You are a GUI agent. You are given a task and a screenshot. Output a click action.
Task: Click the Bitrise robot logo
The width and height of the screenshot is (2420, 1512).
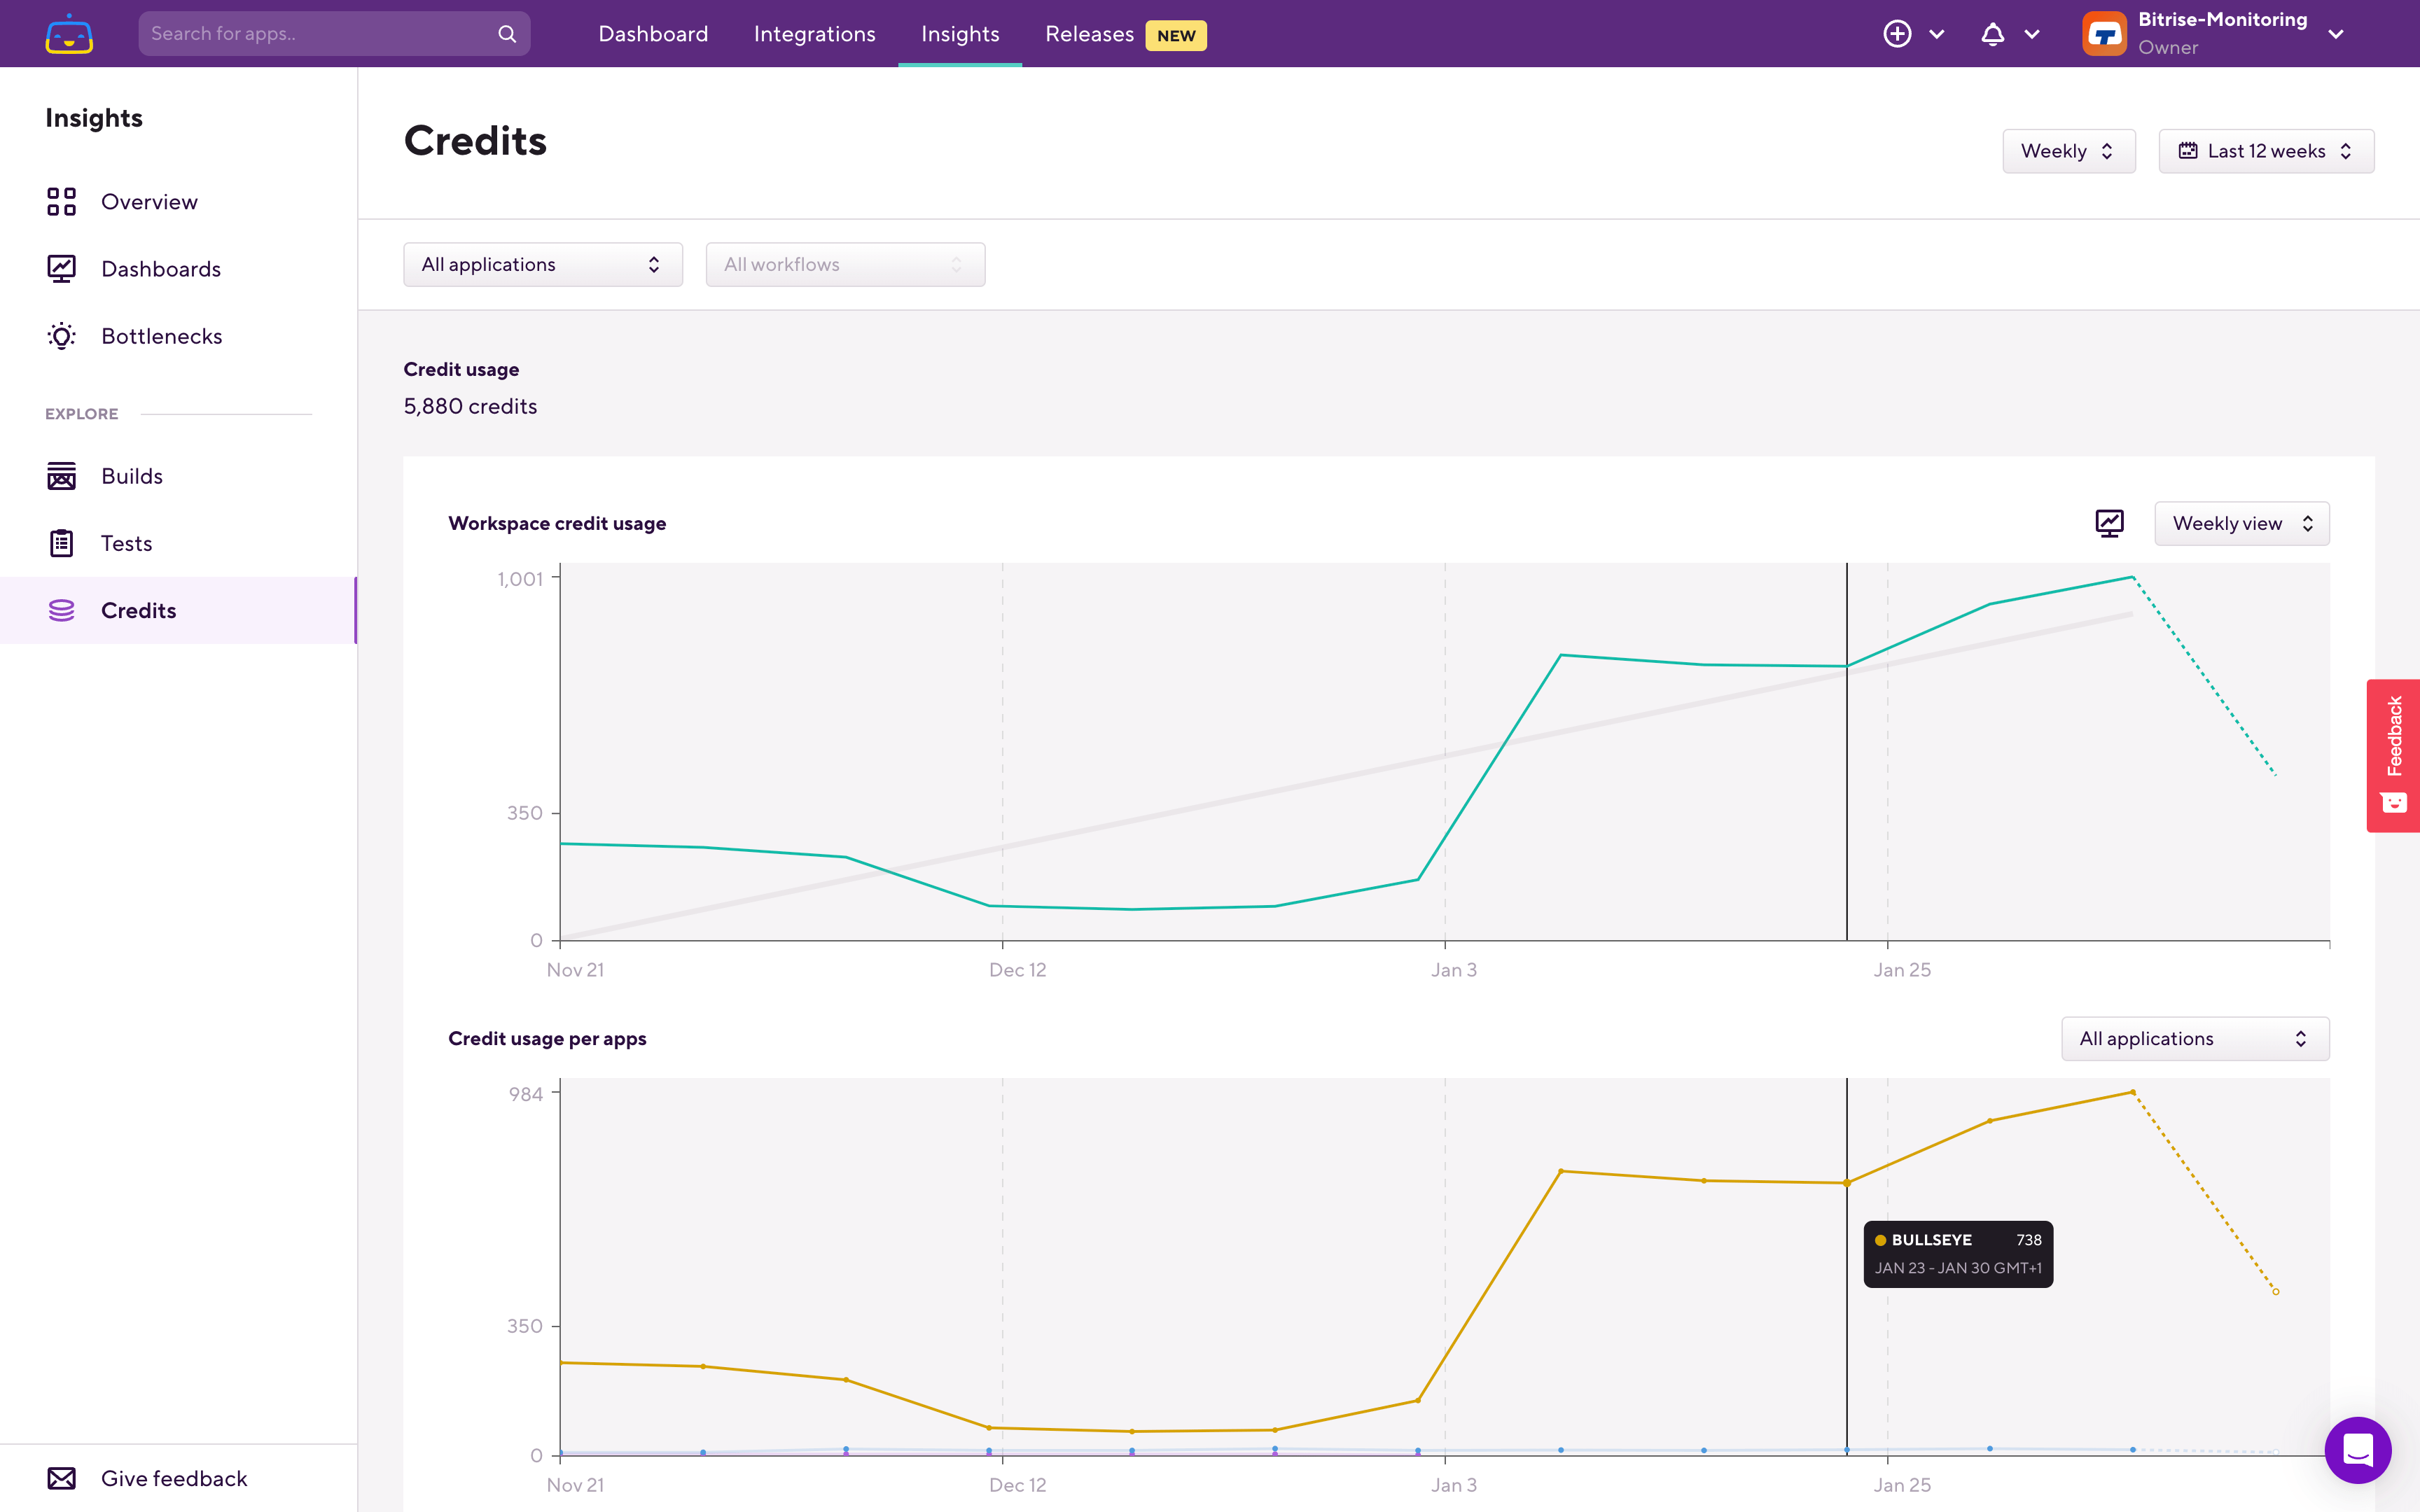point(69,34)
